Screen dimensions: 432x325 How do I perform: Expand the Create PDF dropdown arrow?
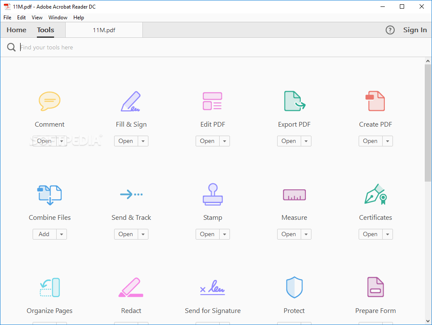[388, 141]
